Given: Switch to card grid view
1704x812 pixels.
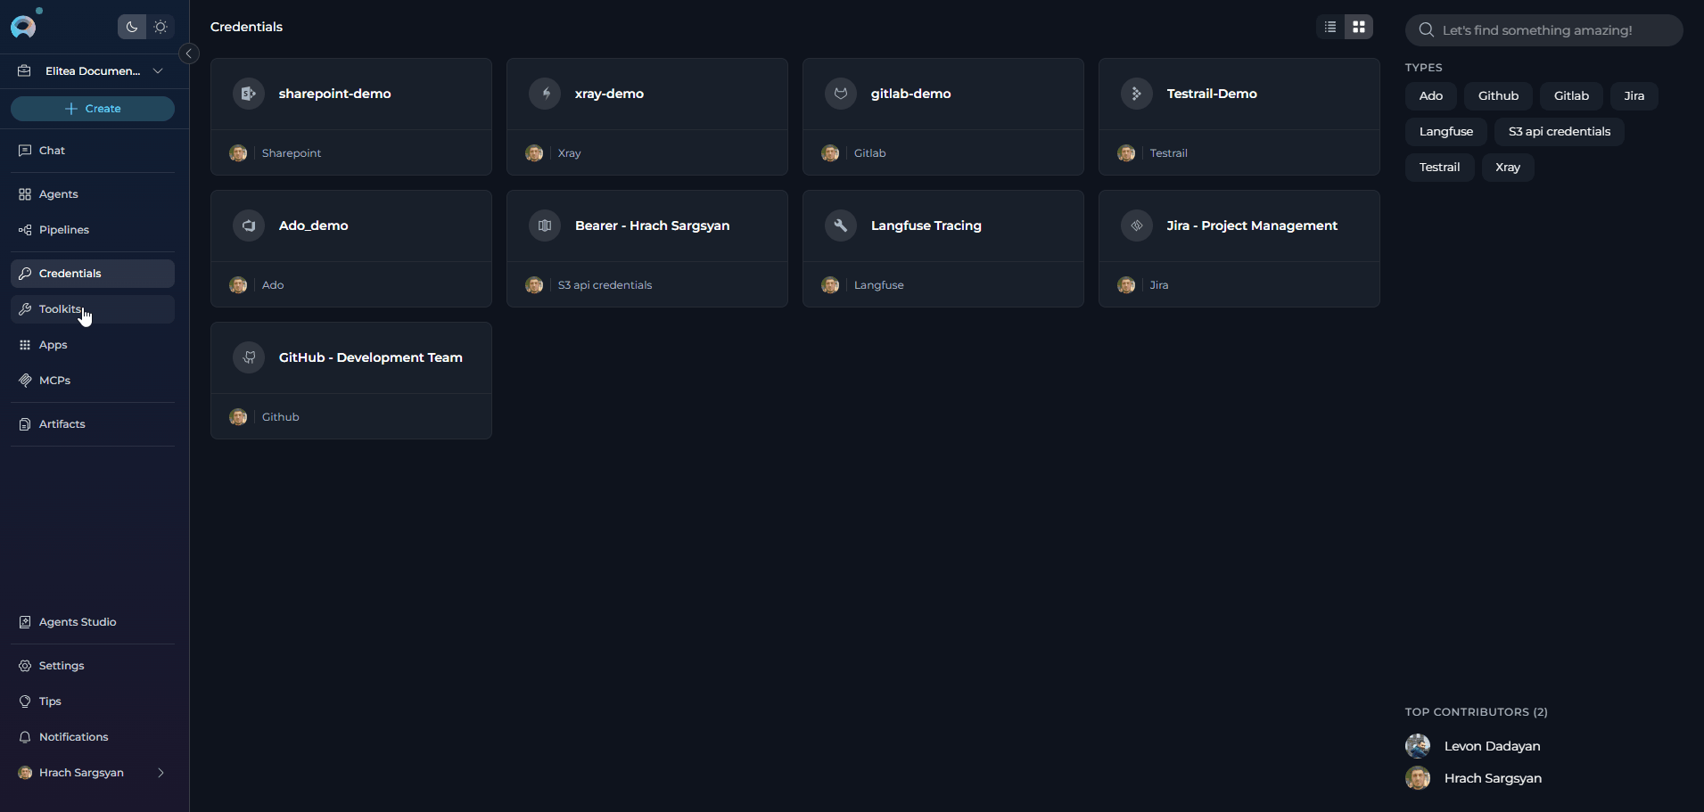Looking at the screenshot, I should (x=1359, y=27).
